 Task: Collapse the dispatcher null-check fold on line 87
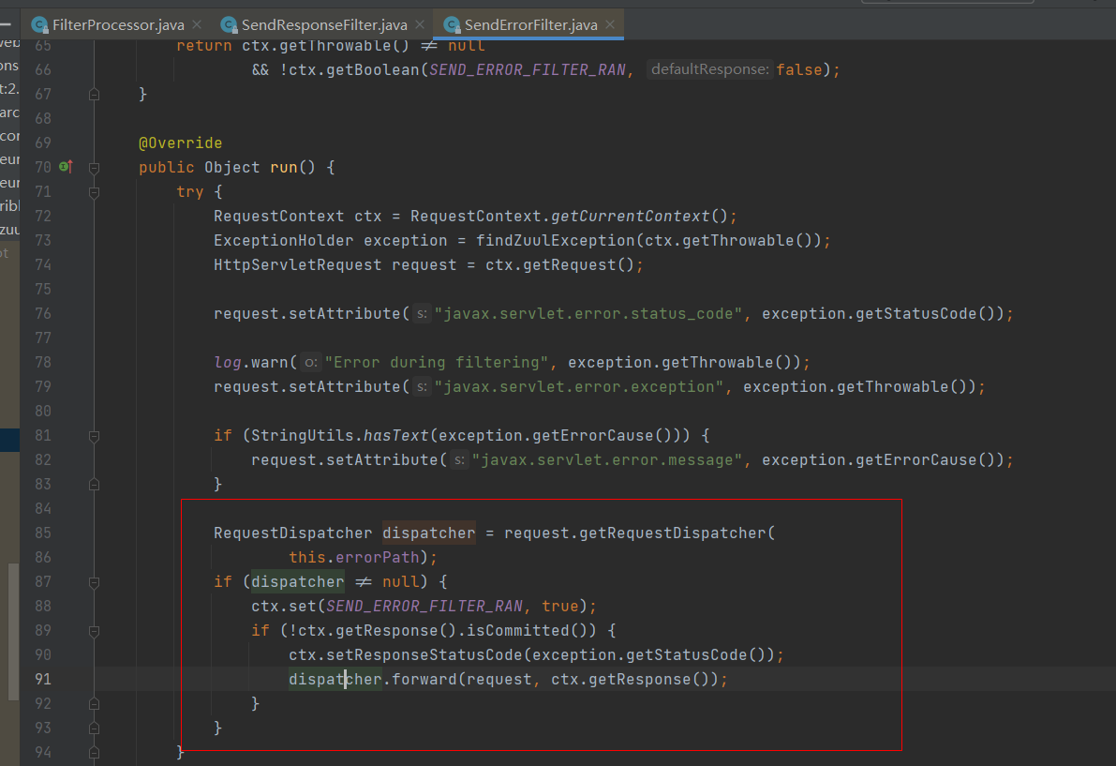pos(94,582)
